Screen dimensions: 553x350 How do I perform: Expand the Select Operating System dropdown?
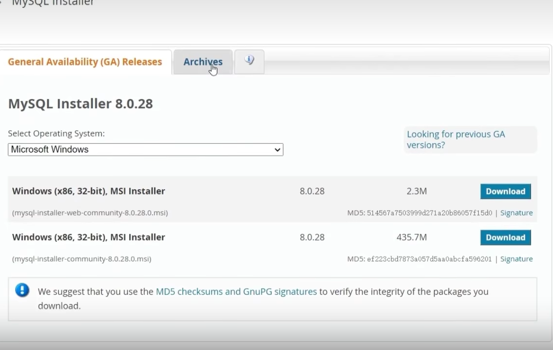point(145,150)
